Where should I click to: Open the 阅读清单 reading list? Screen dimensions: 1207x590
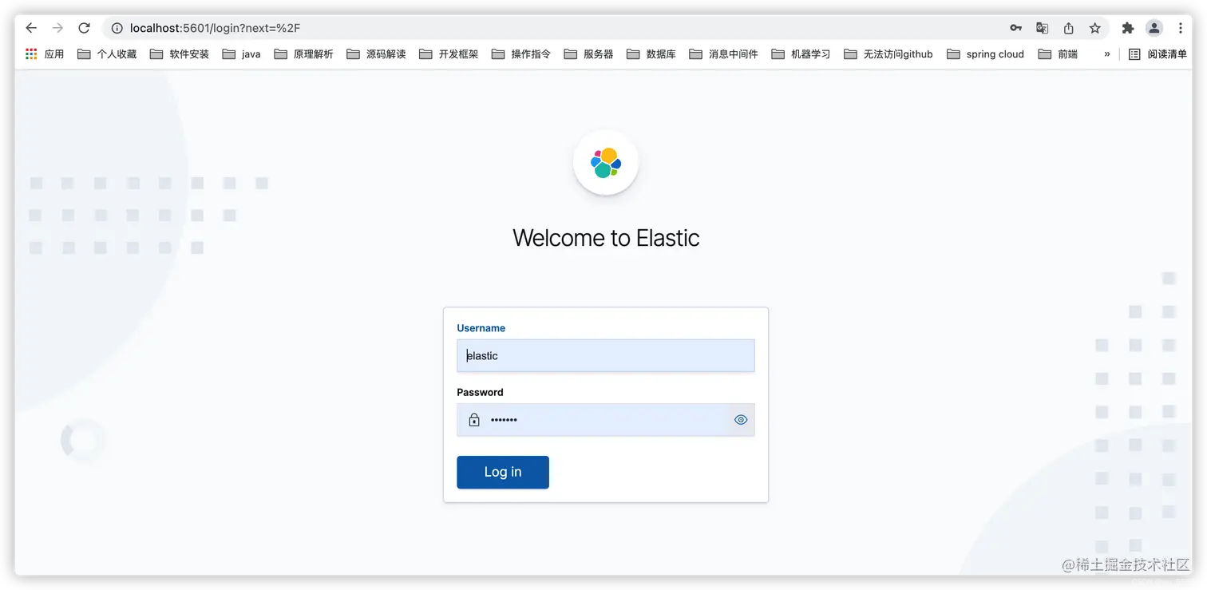coord(1158,54)
